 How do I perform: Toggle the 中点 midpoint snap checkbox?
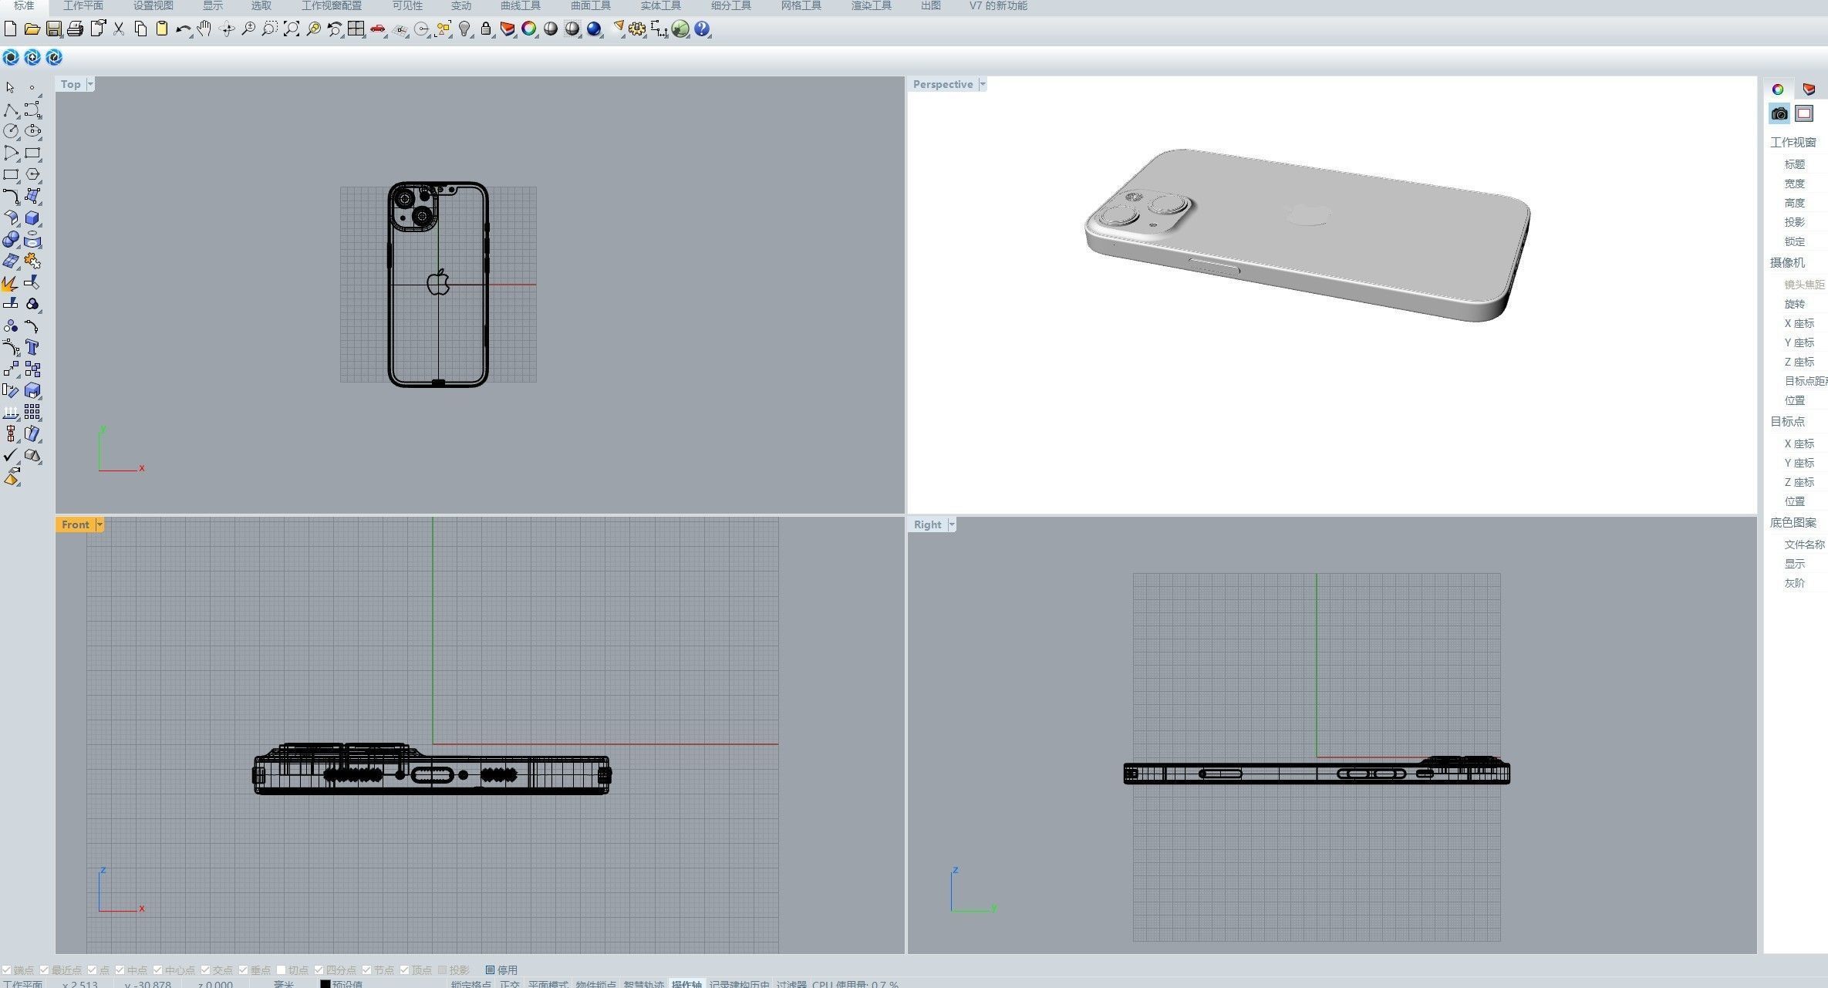pyautogui.click(x=120, y=970)
